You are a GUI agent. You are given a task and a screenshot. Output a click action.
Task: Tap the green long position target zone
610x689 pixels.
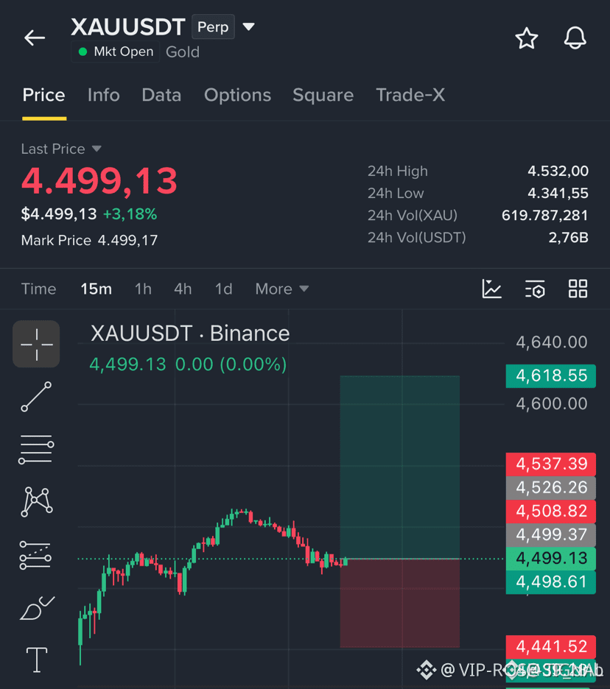[400, 467]
